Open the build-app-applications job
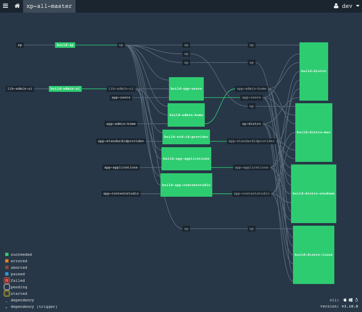 click(186, 159)
